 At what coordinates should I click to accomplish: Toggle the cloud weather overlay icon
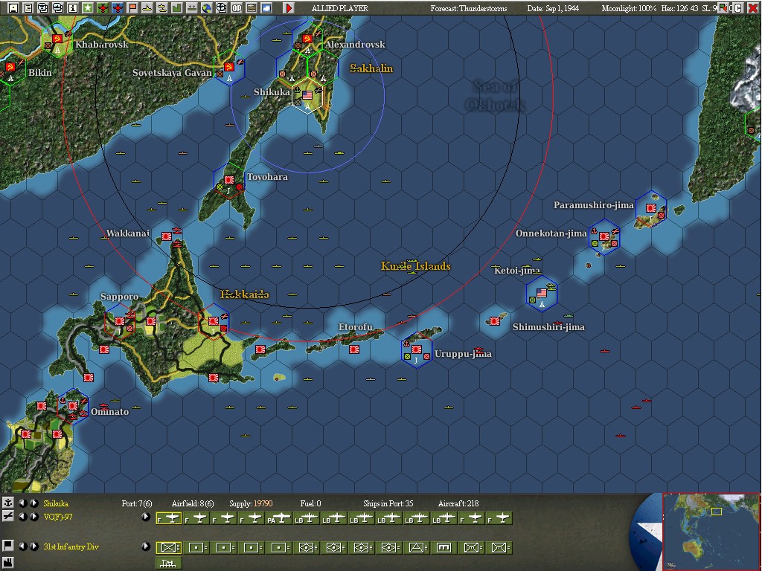pyautogui.click(x=266, y=7)
